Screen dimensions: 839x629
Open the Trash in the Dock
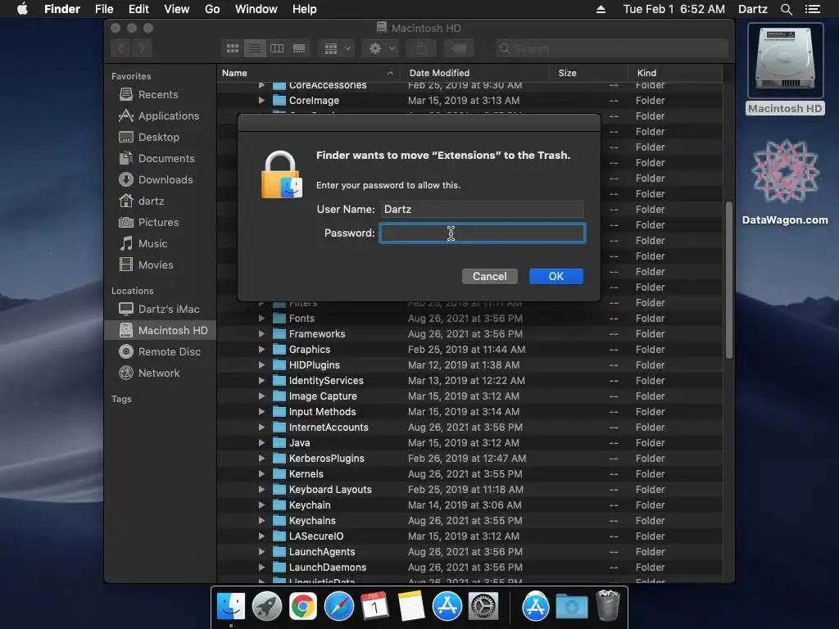coord(607,606)
